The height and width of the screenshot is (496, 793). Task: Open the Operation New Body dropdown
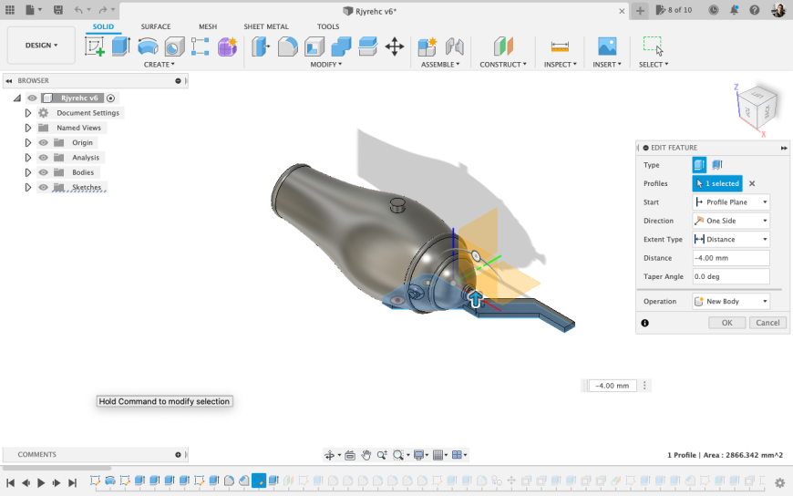[731, 301]
